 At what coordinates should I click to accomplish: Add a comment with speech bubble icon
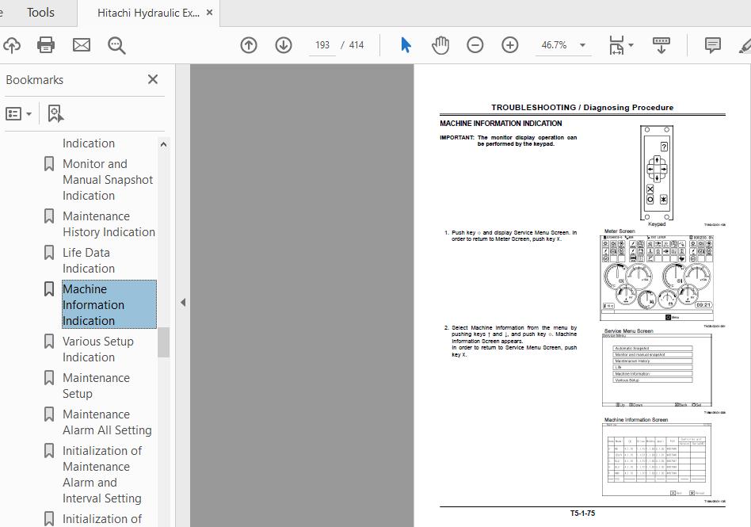click(713, 45)
